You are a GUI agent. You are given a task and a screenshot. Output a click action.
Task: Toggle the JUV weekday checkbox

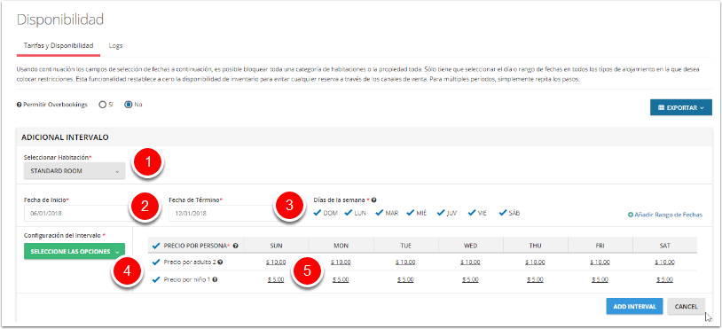tap(441, 213)
